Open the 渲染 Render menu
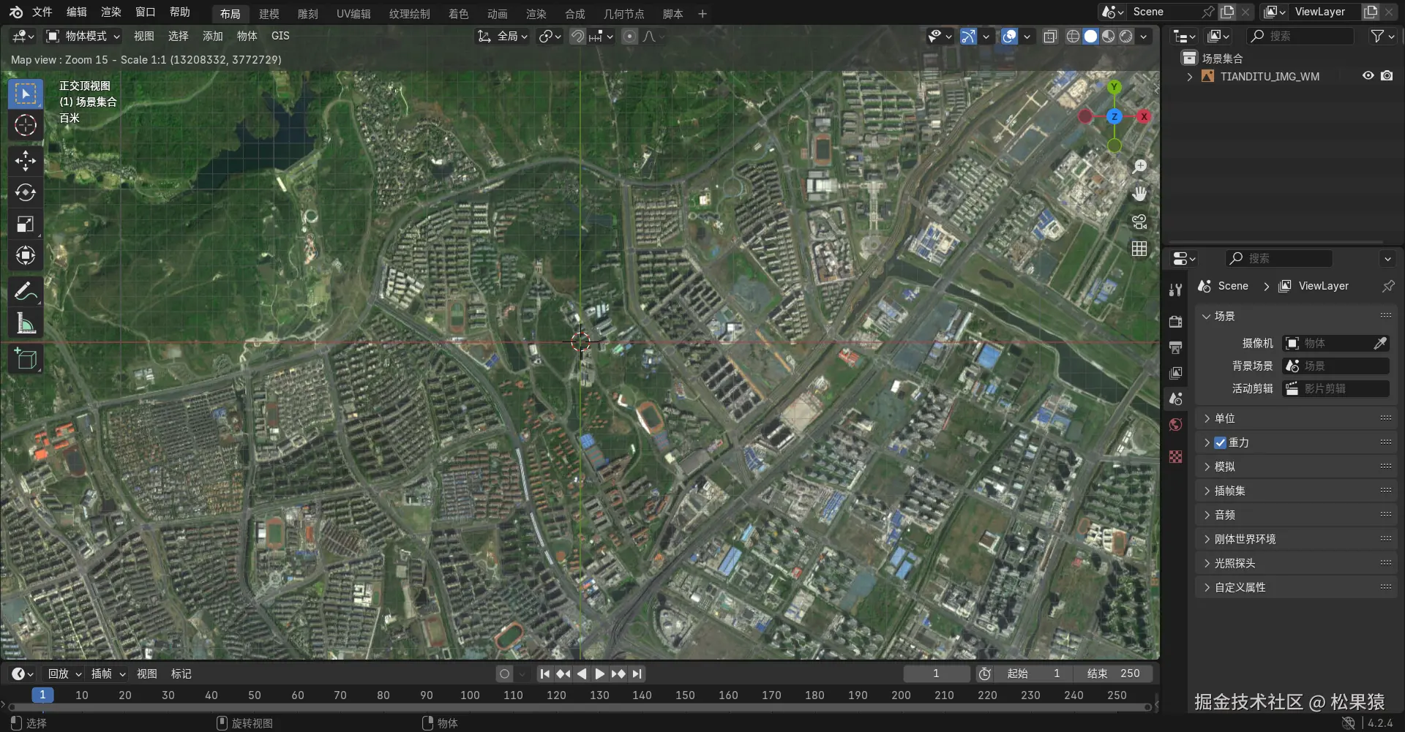 tap(111, 12)
